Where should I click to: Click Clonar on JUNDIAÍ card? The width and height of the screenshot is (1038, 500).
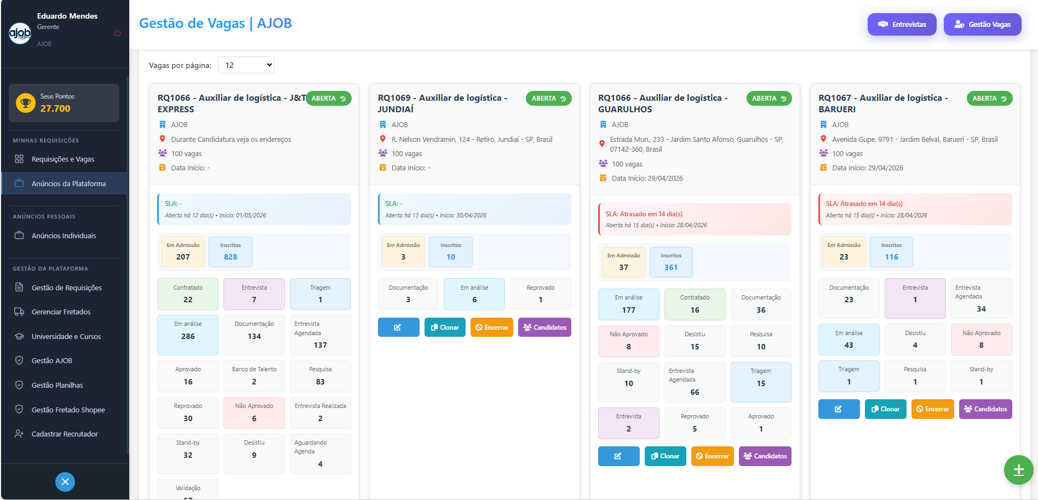[x=445, y=327]
